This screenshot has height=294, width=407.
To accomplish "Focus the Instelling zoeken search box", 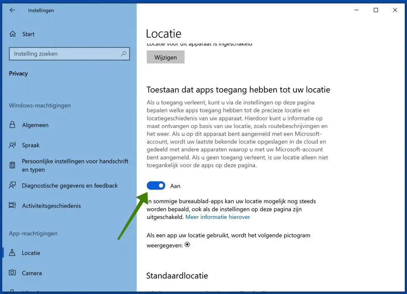I will pyautogui.click(x=69, y=54).
